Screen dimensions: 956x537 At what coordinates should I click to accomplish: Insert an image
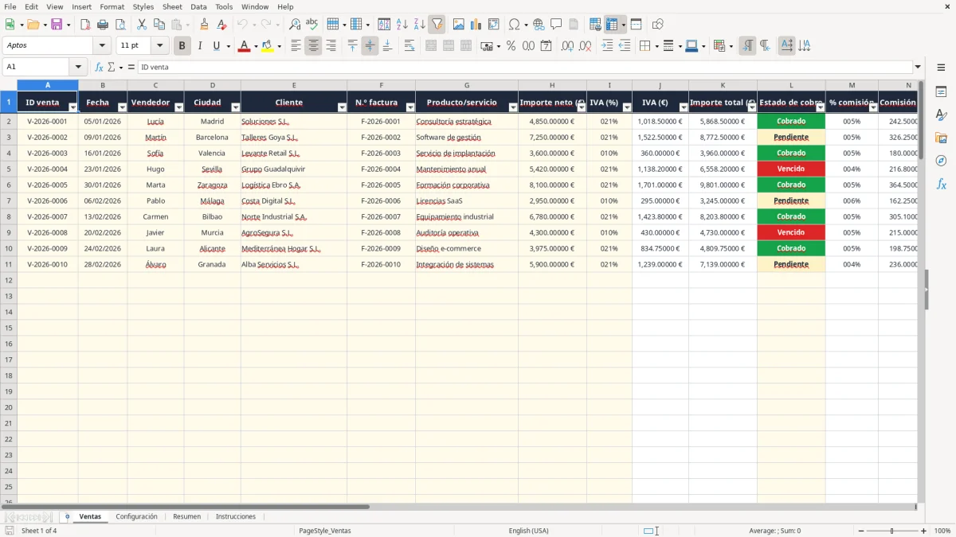(459, 25)
